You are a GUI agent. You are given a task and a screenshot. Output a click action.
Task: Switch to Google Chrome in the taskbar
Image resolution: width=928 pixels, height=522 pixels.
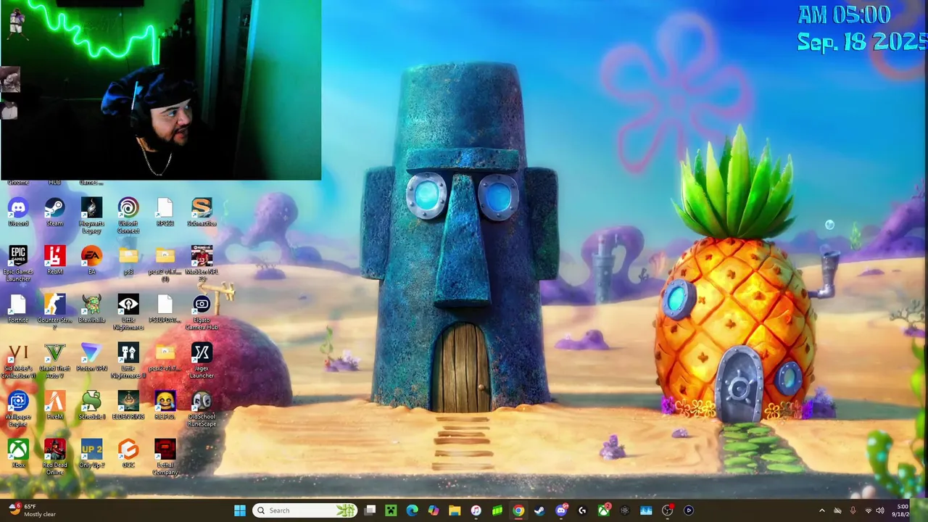(x=518, y=510)
